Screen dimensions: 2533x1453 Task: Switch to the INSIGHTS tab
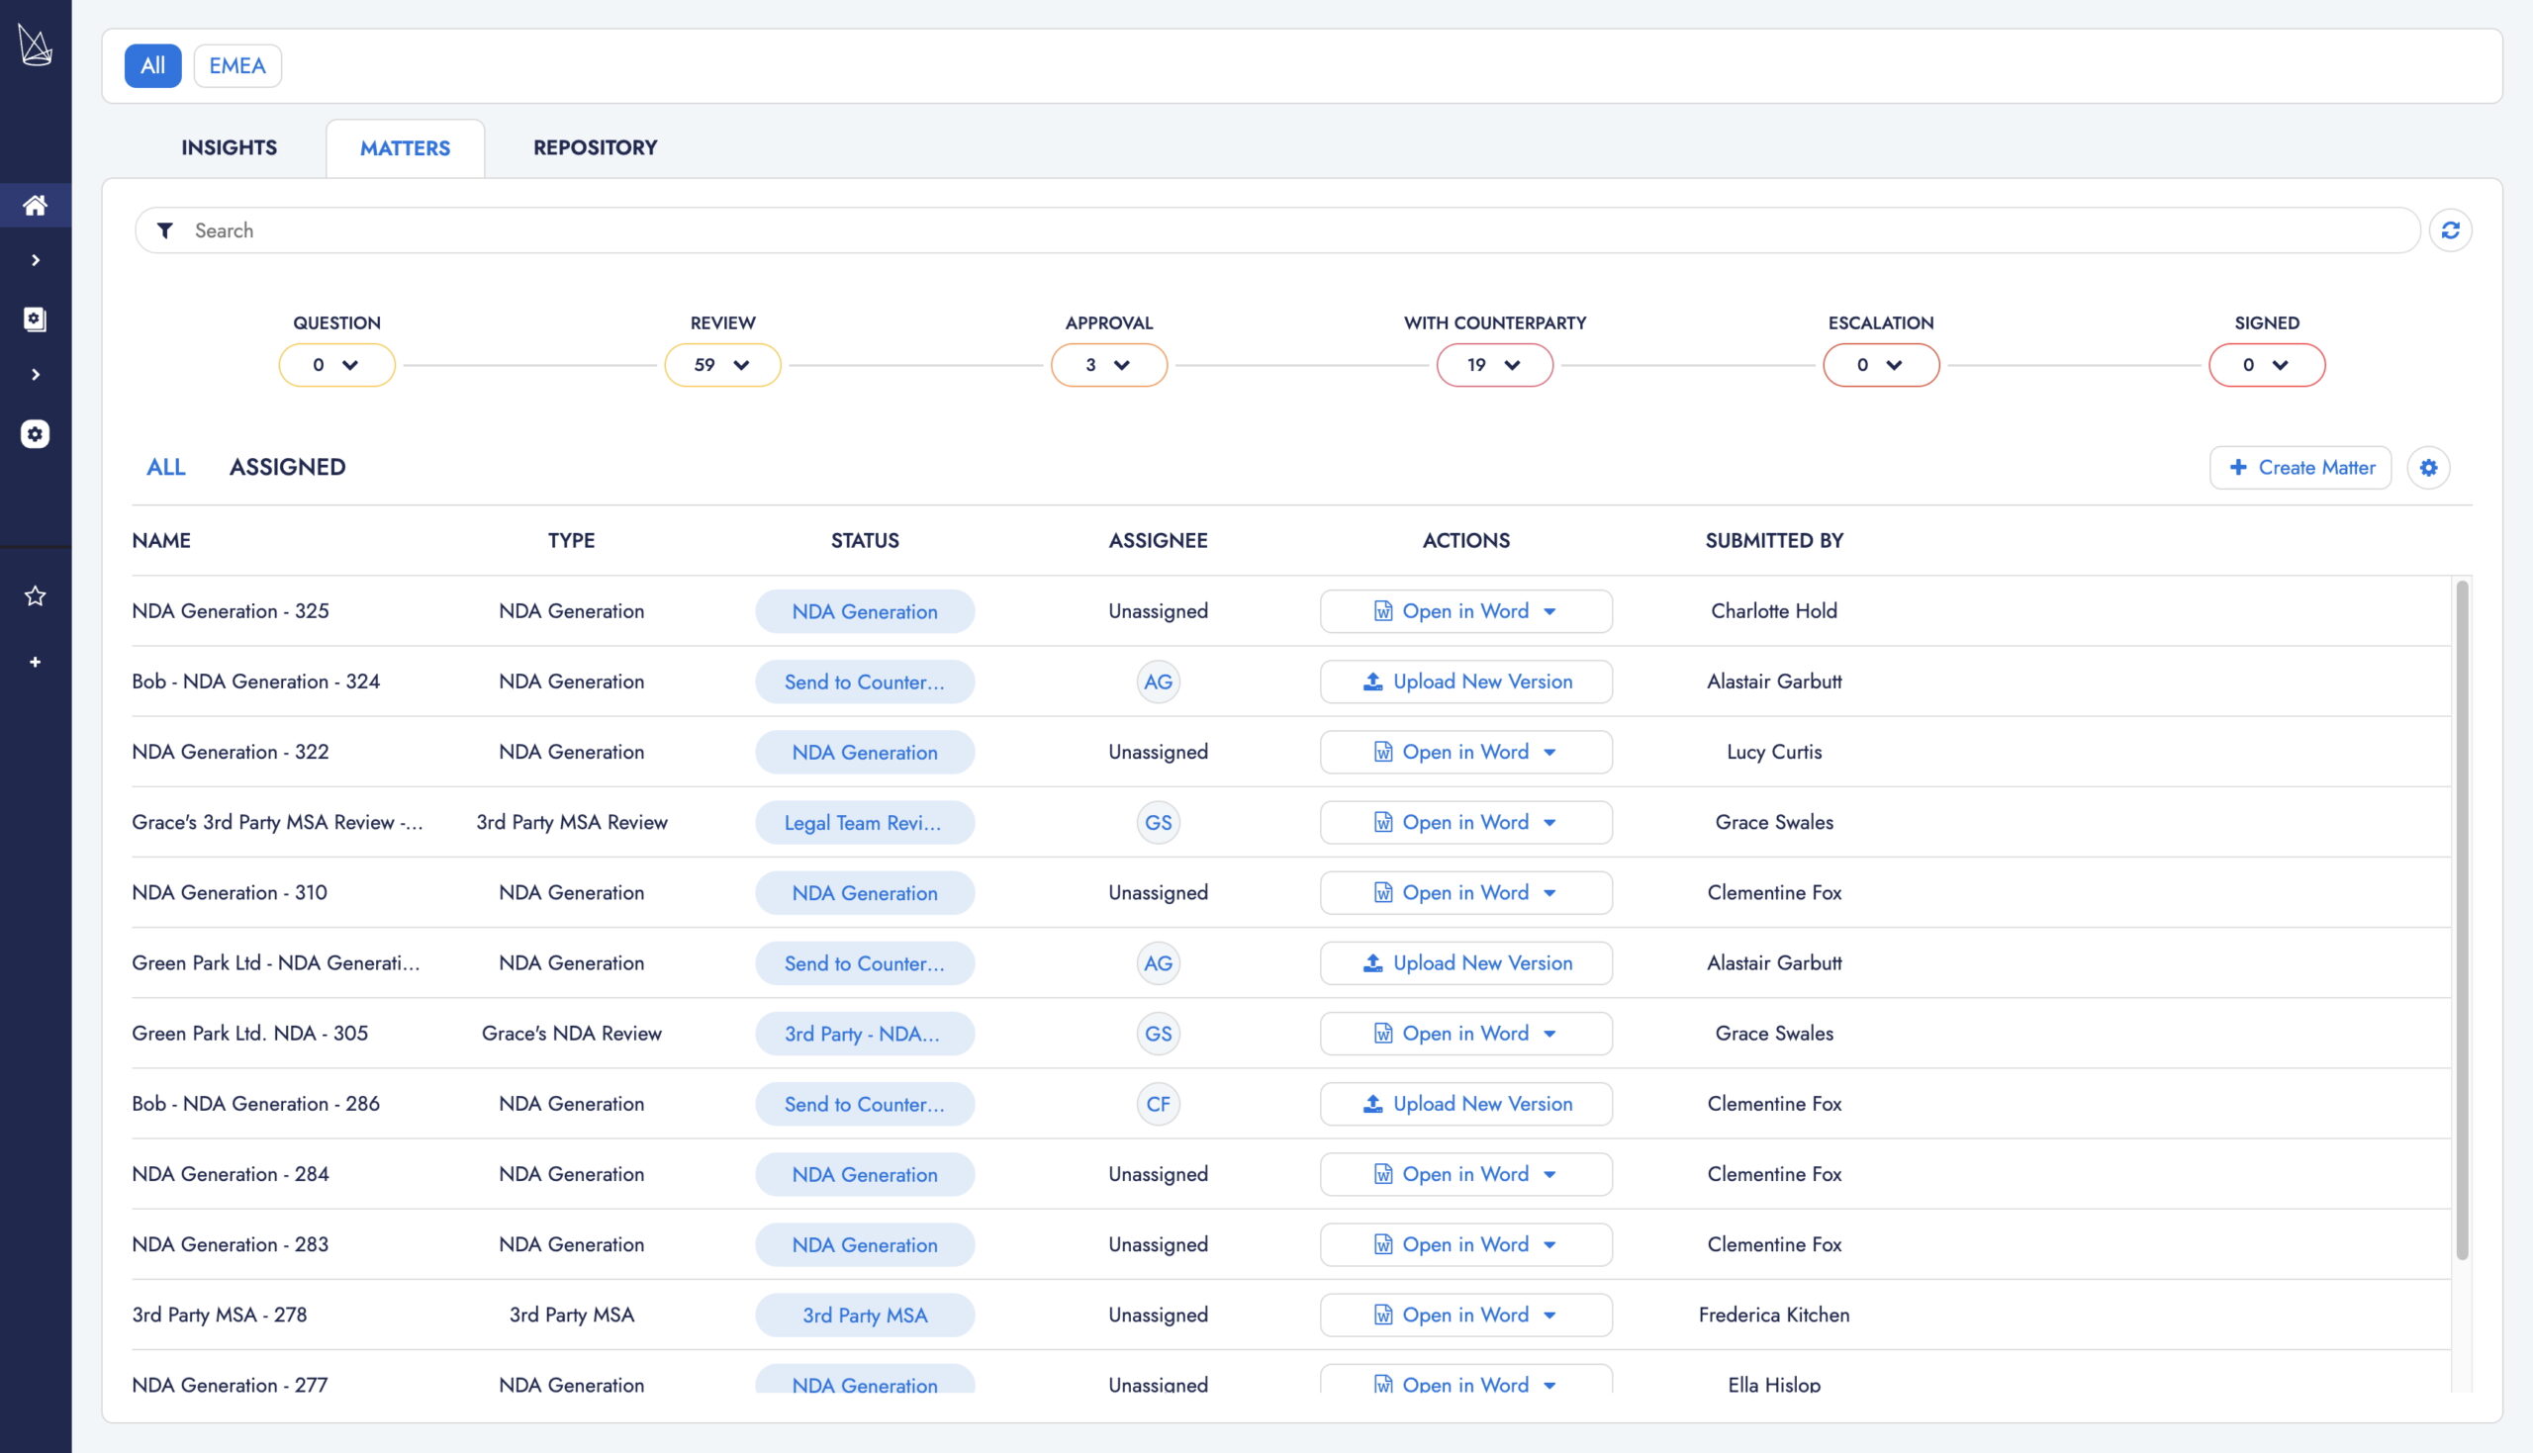click(x=229, y=147)
